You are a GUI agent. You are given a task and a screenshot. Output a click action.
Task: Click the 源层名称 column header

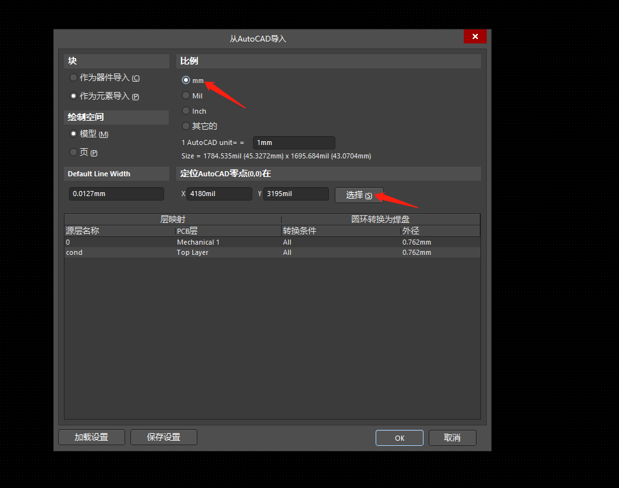(120, 231)
